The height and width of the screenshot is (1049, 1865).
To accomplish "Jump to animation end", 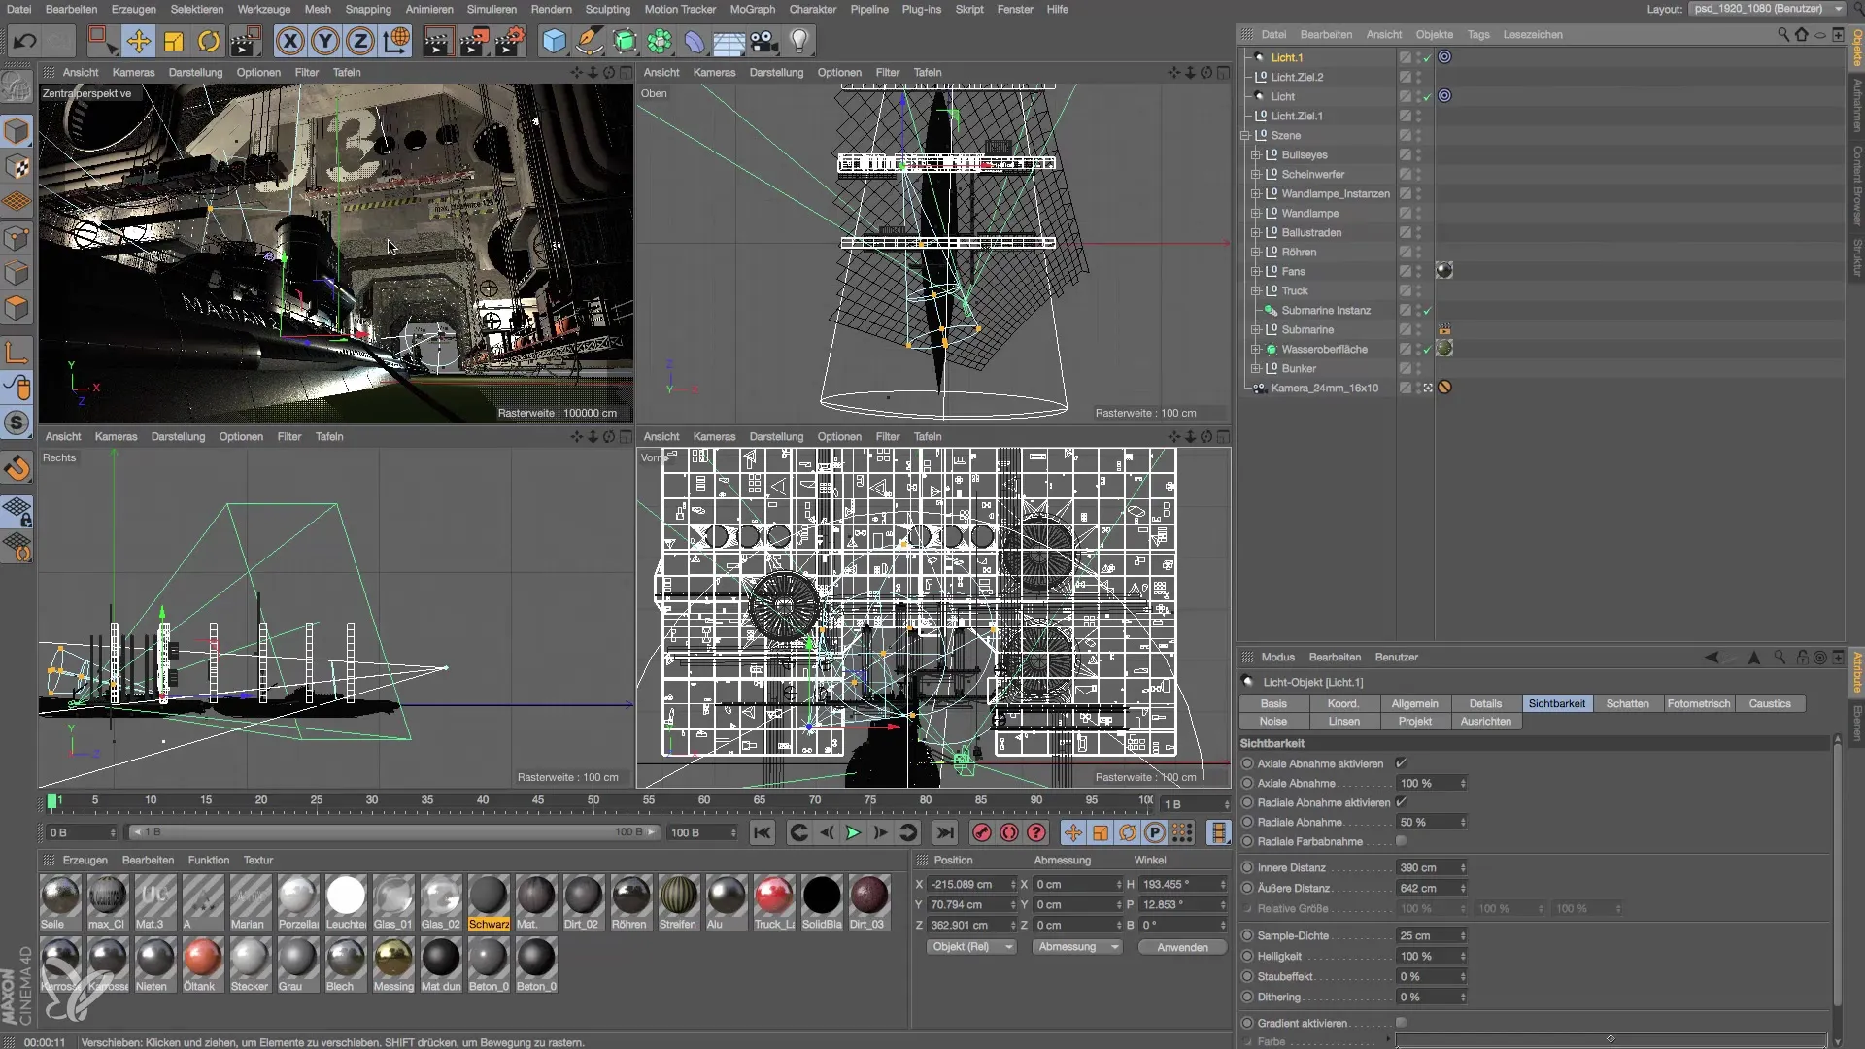I will coord(944,832).
